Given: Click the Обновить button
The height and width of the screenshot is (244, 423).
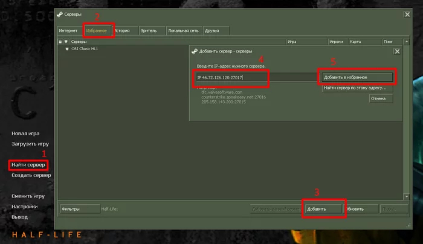Looking at the screenshot, I should (361, 209).
